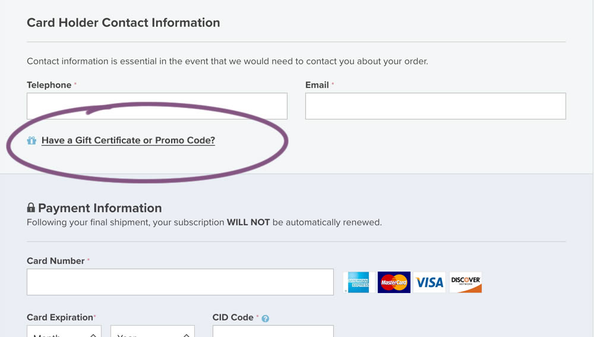The image size is (594, 337).
Task: Expand the card expiration Month dropdown
Action: (64, 332)
